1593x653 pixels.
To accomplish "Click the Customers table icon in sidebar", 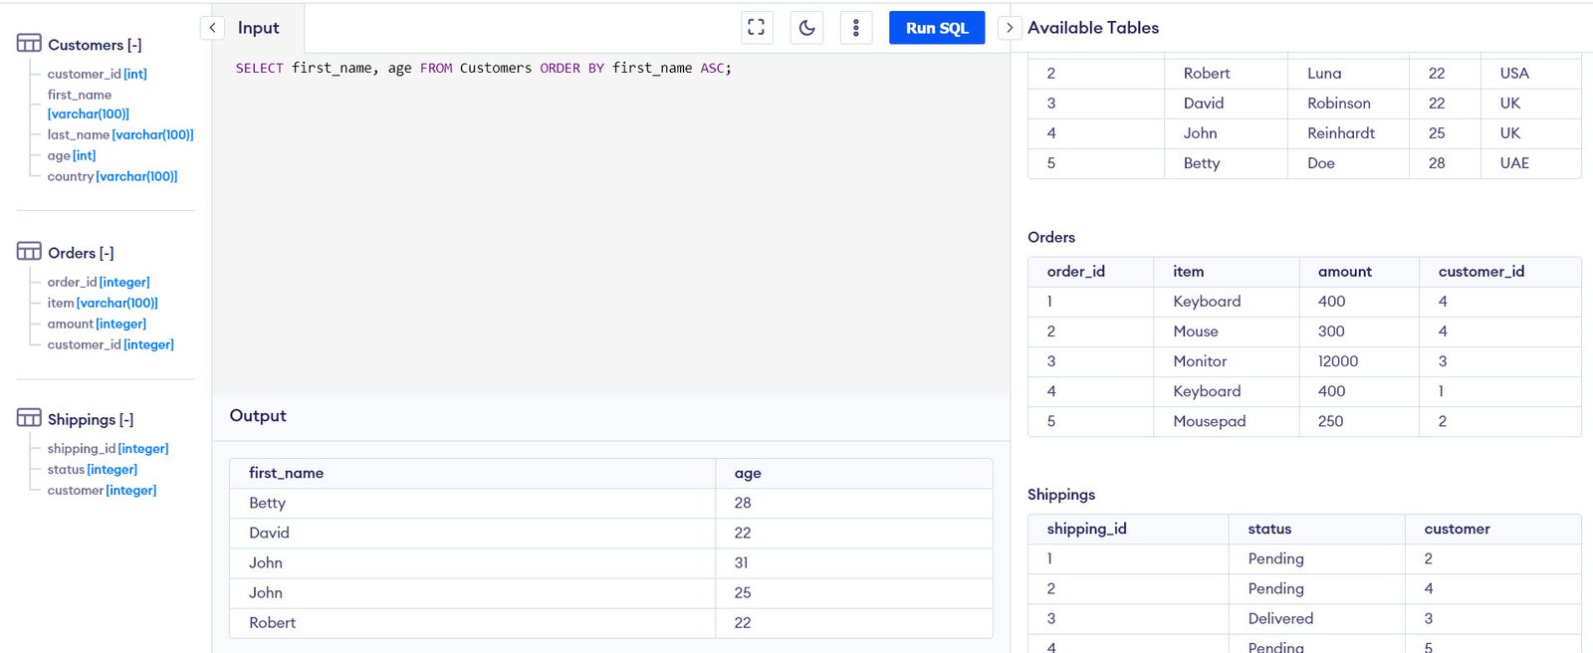I will (29, 43).
